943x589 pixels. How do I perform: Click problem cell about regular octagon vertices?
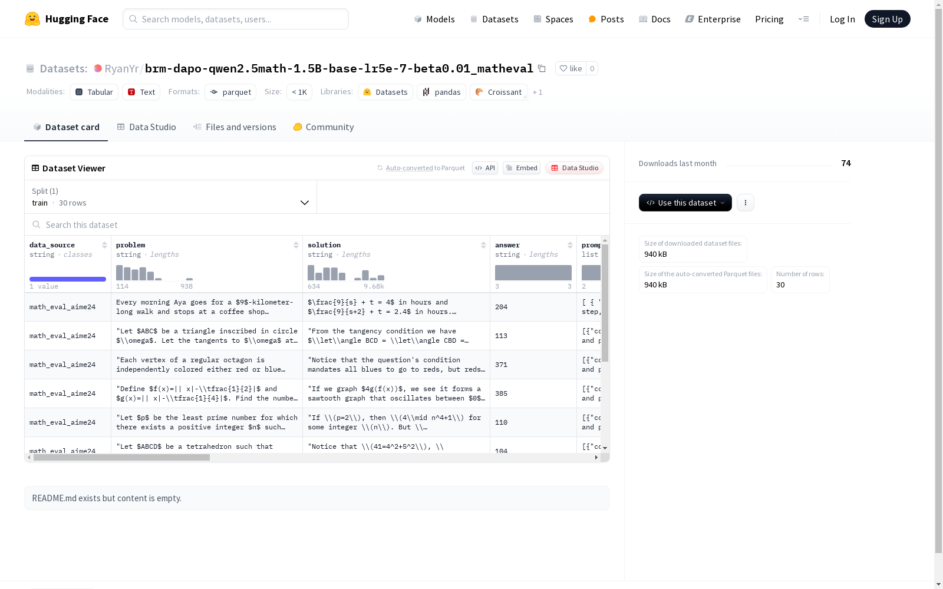click(207, 365)
